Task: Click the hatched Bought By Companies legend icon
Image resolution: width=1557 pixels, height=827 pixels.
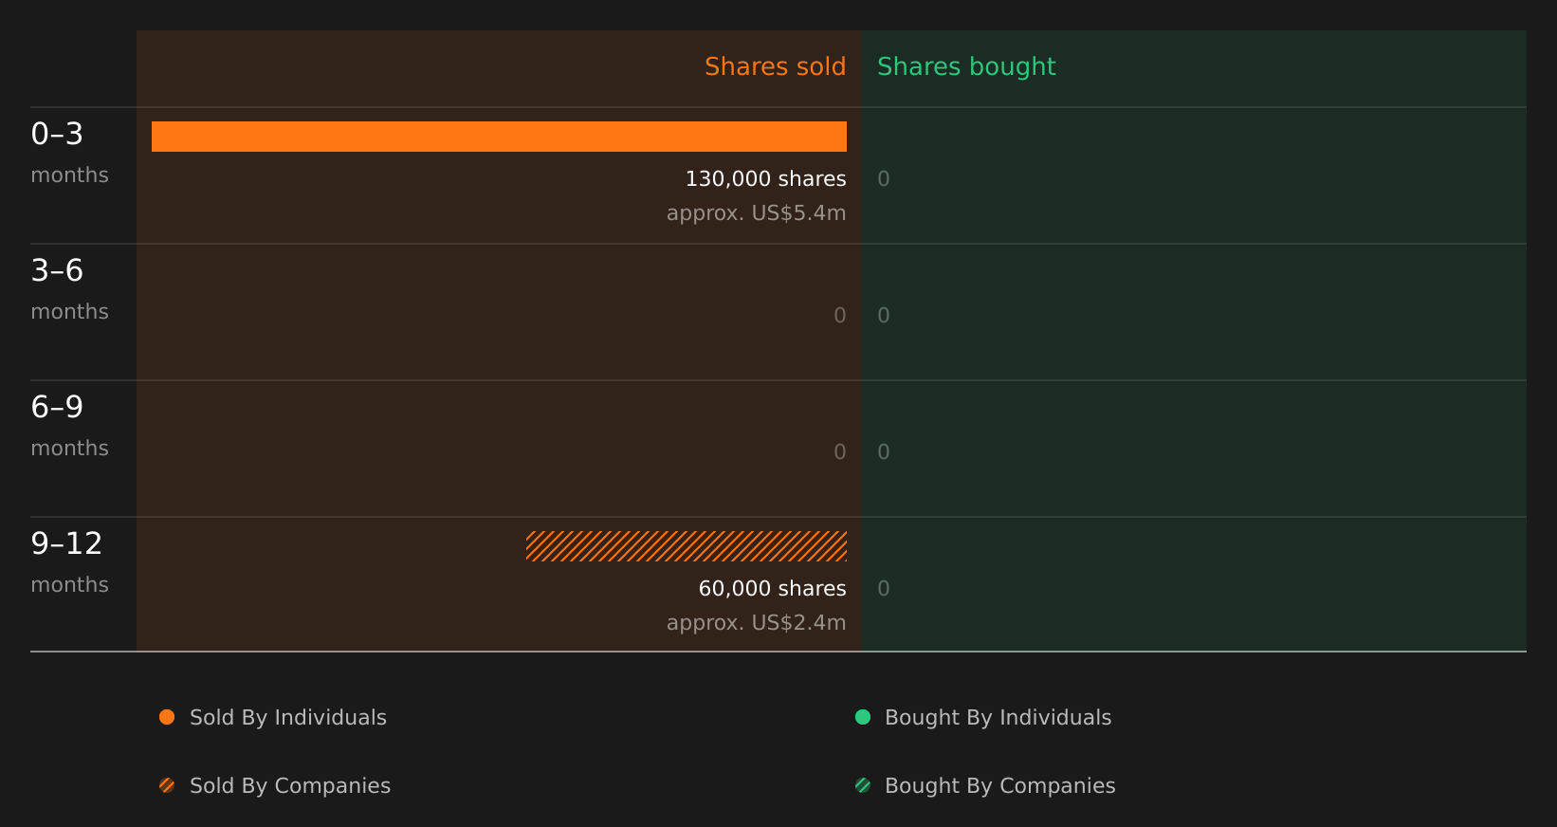Action: 863,785
